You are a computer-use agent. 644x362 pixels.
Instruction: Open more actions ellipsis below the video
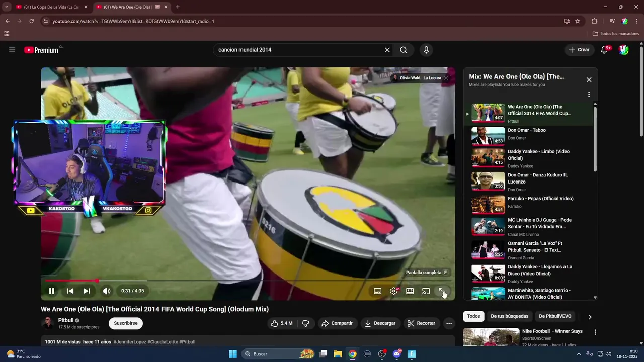coord(449,323)
